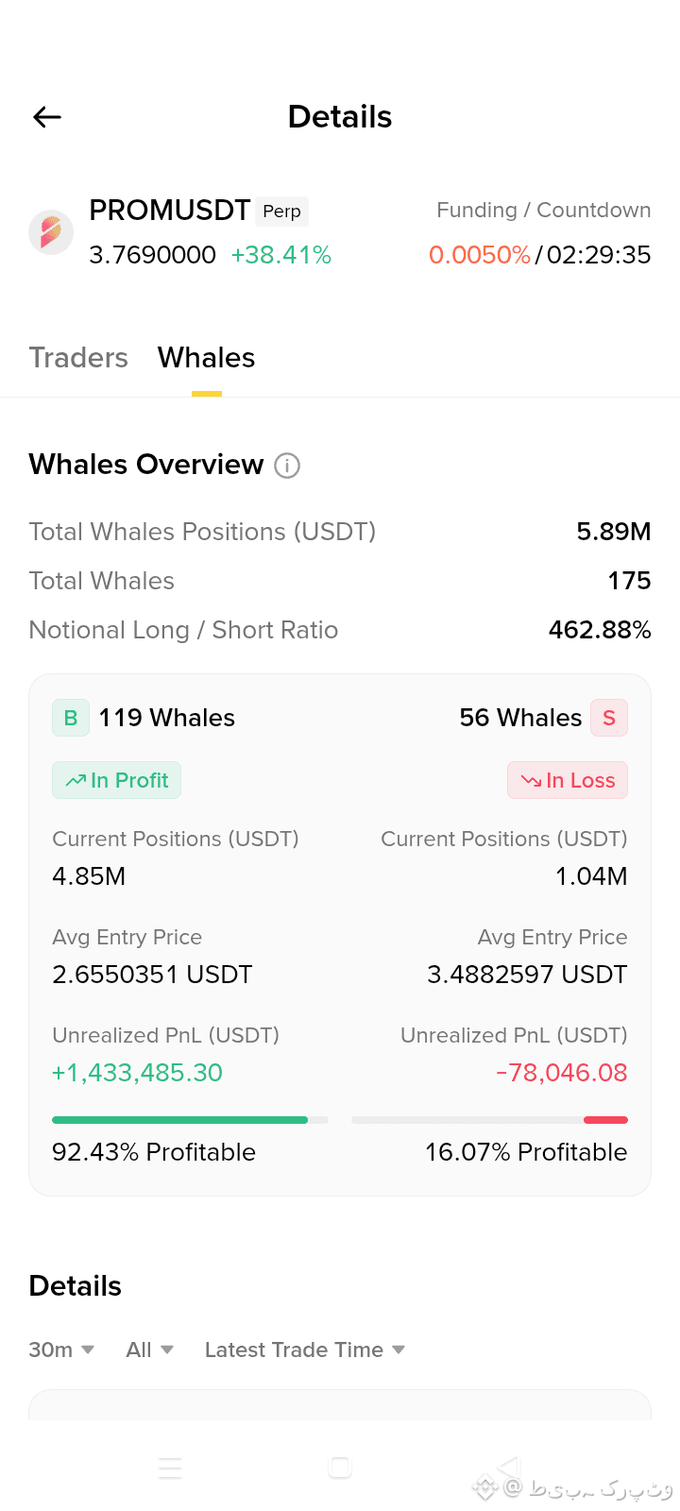680x1511 pixels.
Task: Tap the Notional Long / Short Ratio row
Action: coord(340,630)
